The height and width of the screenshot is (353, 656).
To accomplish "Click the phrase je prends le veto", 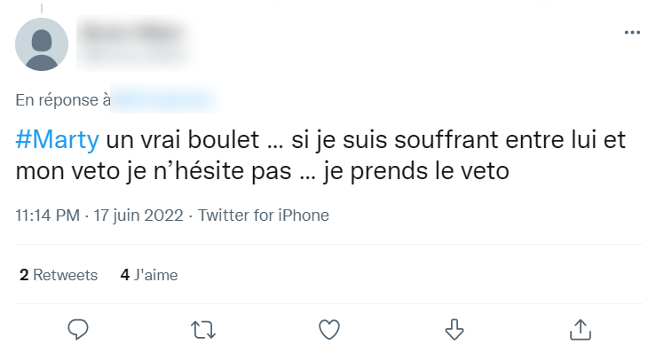I will tap(415, 171).
